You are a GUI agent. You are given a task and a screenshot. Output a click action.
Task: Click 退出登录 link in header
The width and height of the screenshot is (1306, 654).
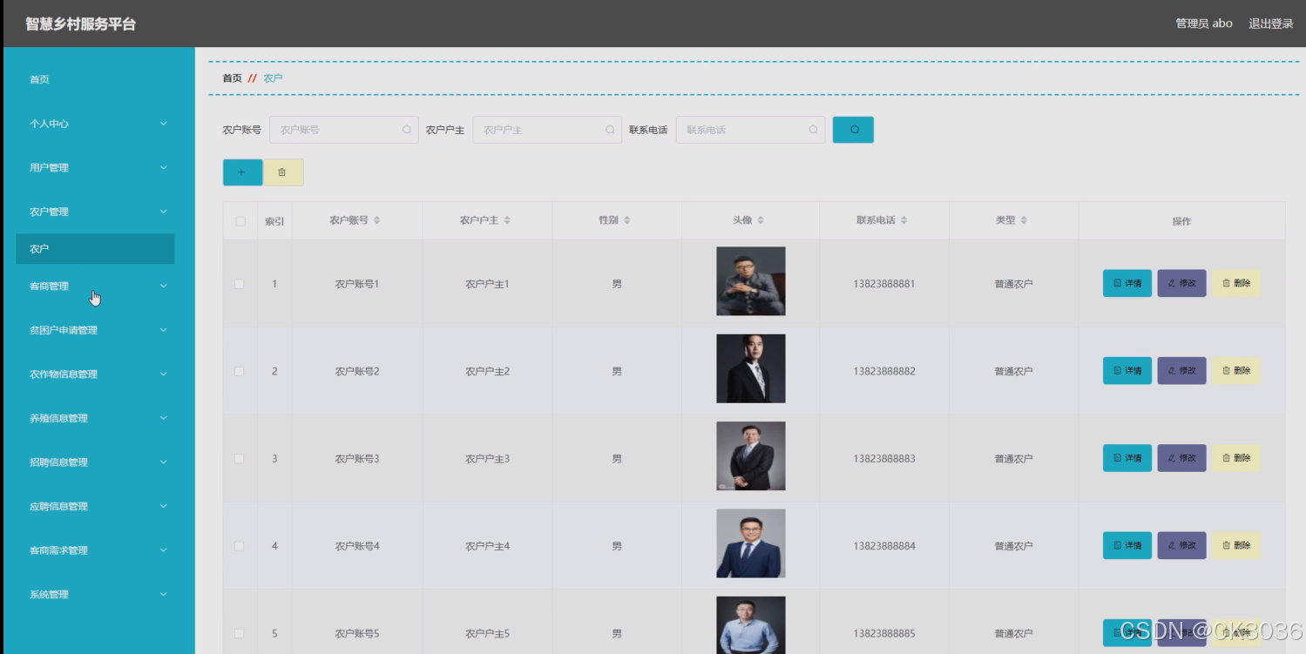(x=1270, y=24)
